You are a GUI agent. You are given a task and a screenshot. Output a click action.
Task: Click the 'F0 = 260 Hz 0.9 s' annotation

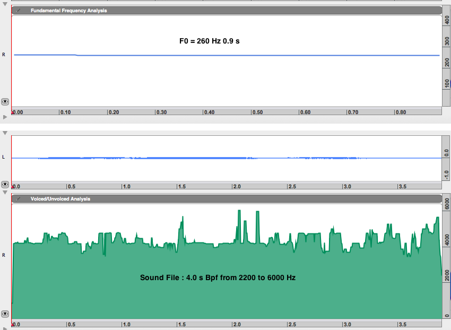point(210,41)
